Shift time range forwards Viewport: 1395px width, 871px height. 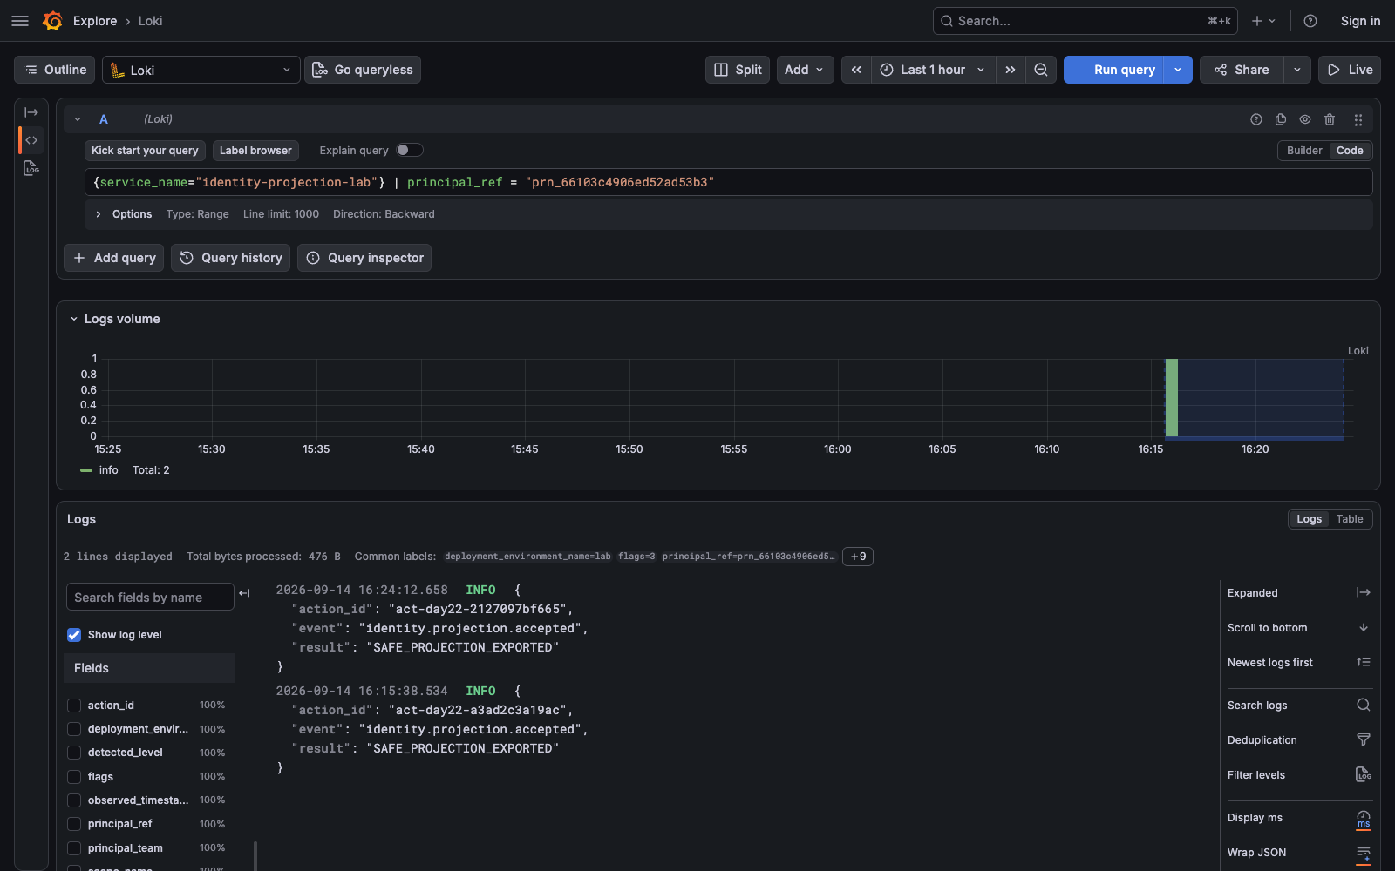[1011, 70]
